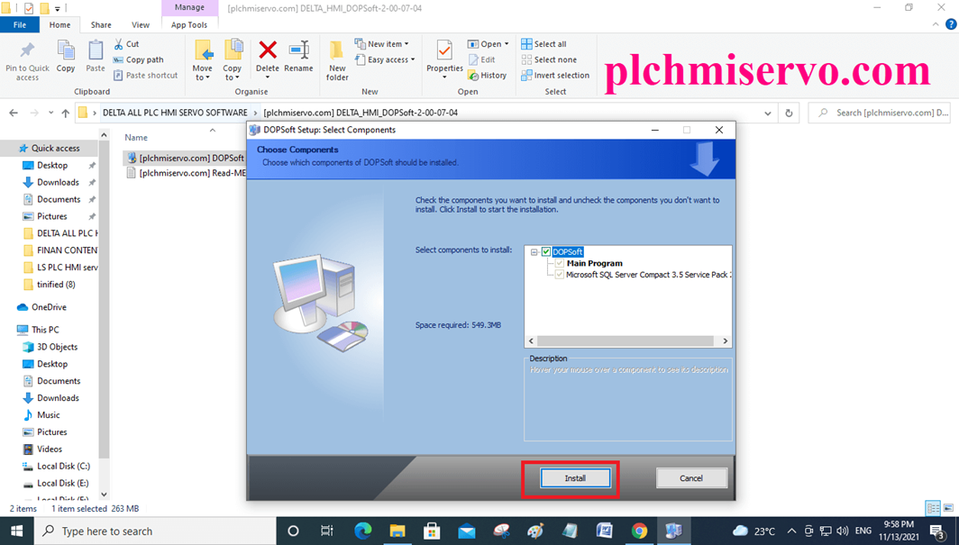
Task: Click Invert selection in ribbon
Action: click(x=555, y=75)
